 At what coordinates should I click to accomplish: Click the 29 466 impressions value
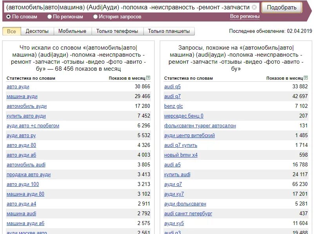(142, 96)
